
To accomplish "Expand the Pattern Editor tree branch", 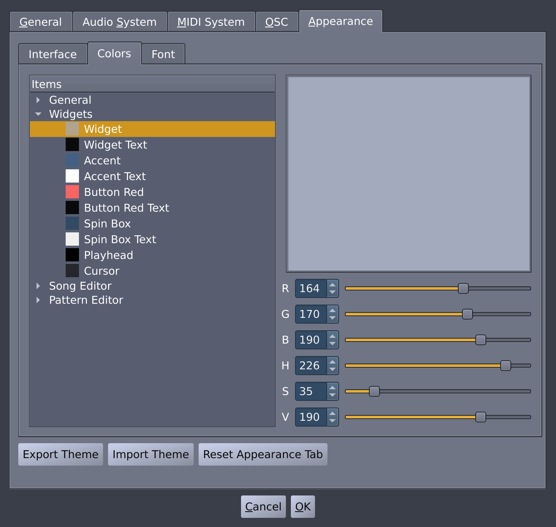I will coord(38,300).
